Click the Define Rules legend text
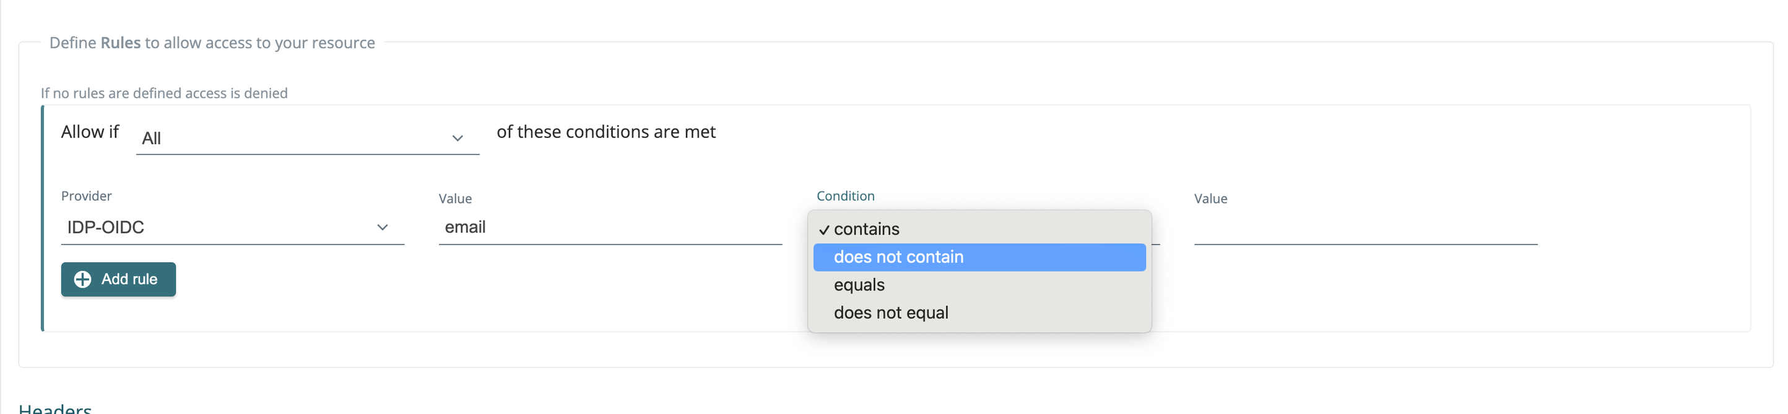 pos(212,43)
